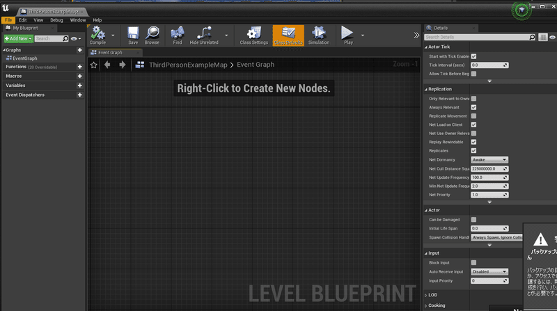This screenshot has height=311, width=557.
Task: Save the blueprint with Save icon
Action: (x=133, y=35)
